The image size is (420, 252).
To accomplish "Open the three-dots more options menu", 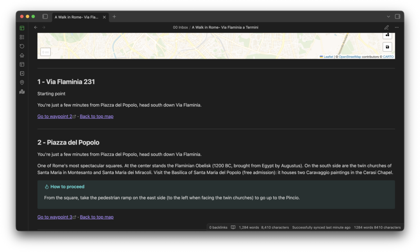I will point(397,27).
